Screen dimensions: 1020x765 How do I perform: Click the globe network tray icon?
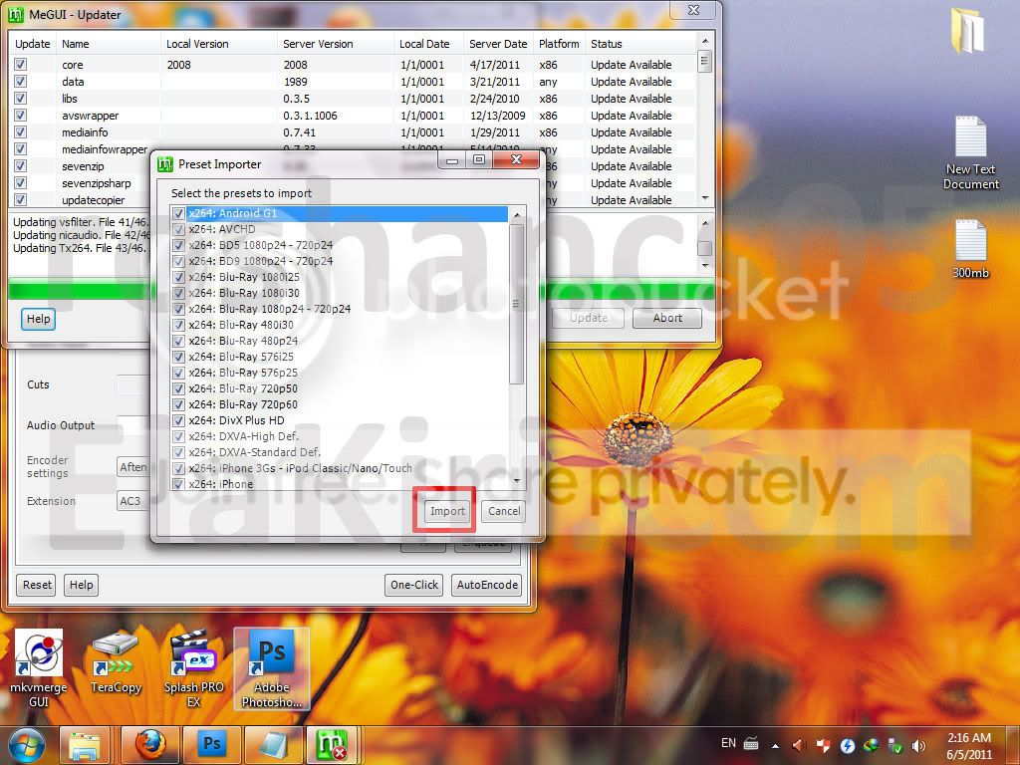[871, 745]
